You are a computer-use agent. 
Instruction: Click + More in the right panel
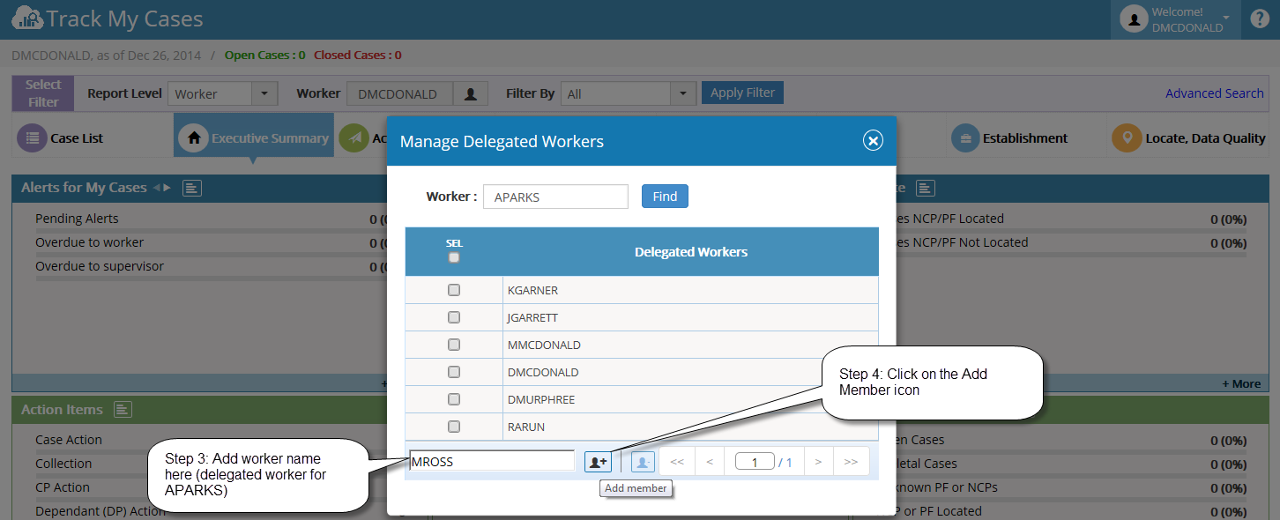pyautogui.click(x=1240, y=383)
